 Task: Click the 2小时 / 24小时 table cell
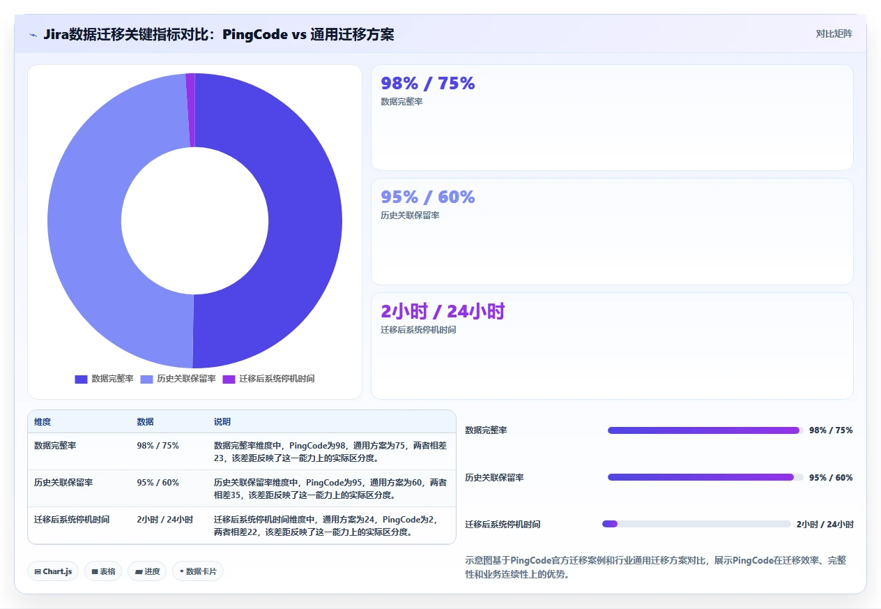tap(164, 519)
